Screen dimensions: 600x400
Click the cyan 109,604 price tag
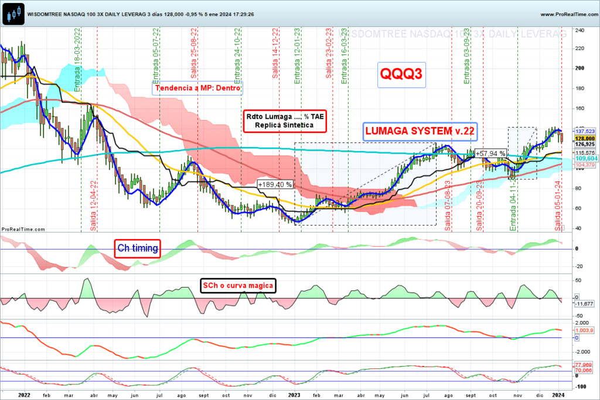[586, 158]
